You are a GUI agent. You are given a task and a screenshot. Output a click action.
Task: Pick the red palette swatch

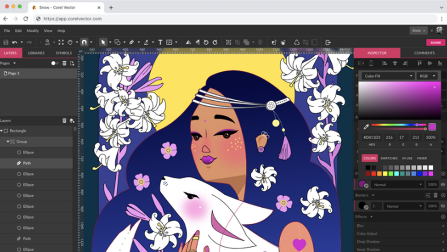[374, 174]
